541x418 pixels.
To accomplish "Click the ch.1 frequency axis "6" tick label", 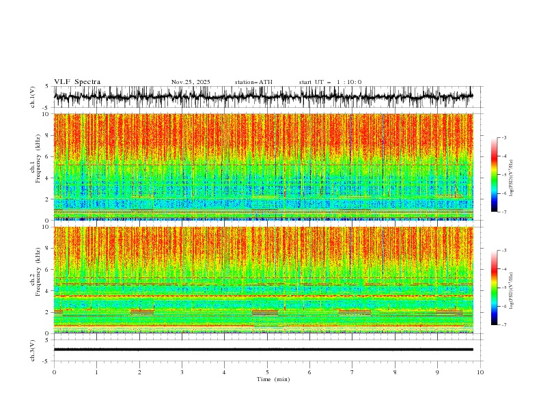I will pos(48,156).
